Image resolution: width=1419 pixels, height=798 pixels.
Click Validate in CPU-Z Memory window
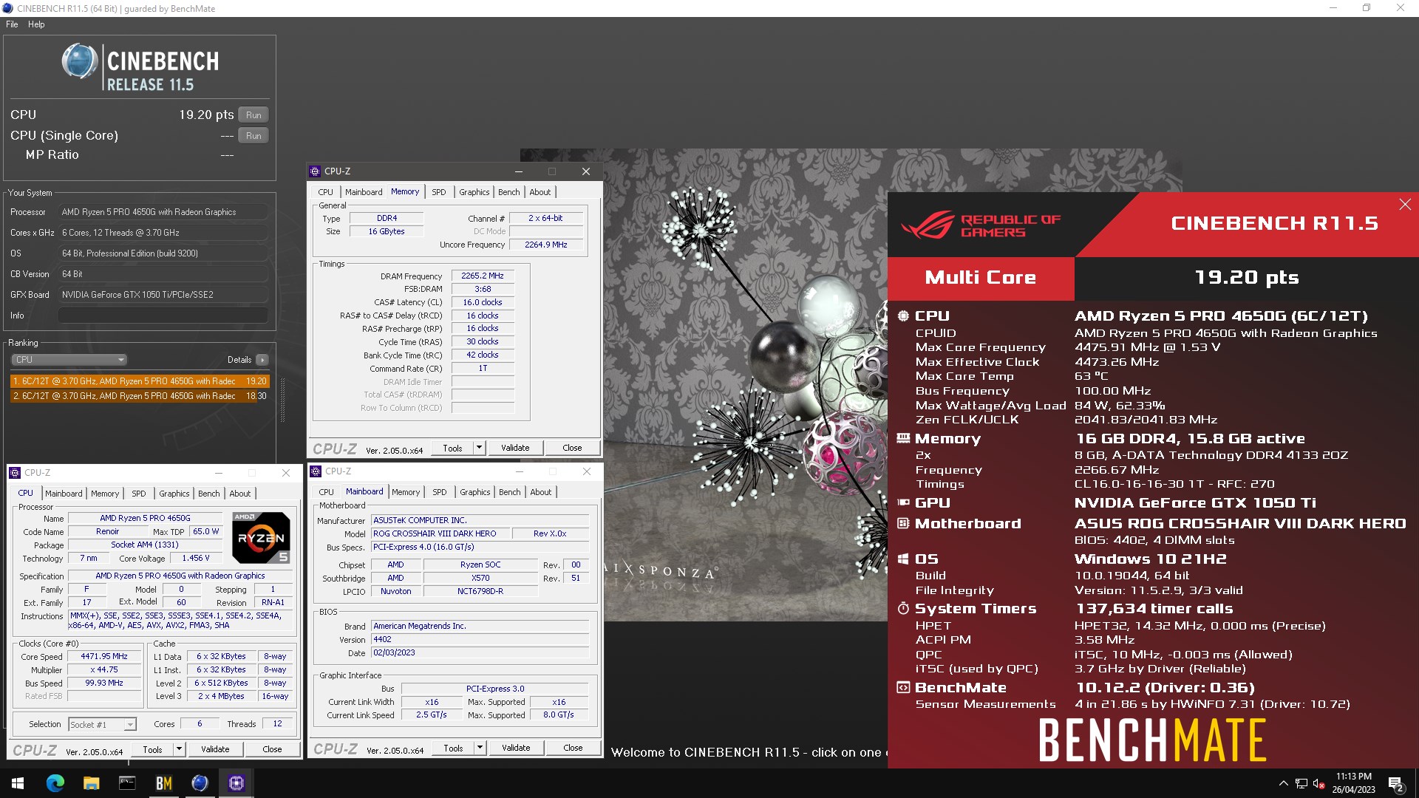[x=515, y=448]
